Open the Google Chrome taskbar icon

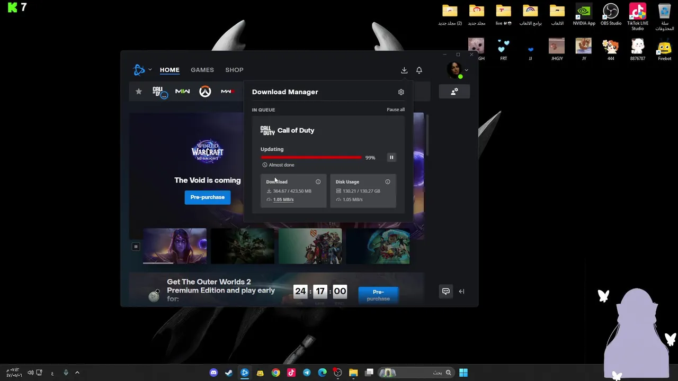[275, 373]
